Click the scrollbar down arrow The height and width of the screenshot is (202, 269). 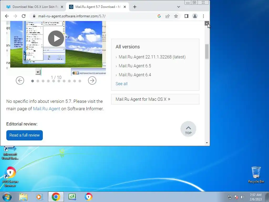coord(207,143)
